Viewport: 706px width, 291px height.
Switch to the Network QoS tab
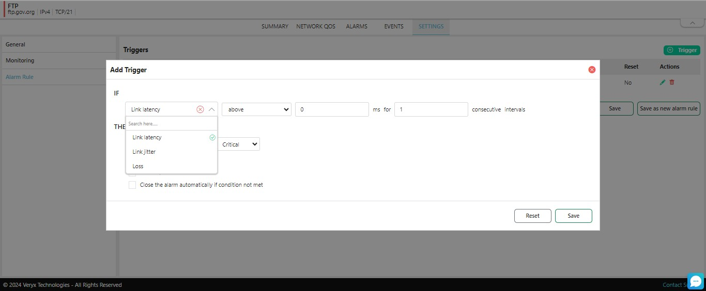point(316,26)
